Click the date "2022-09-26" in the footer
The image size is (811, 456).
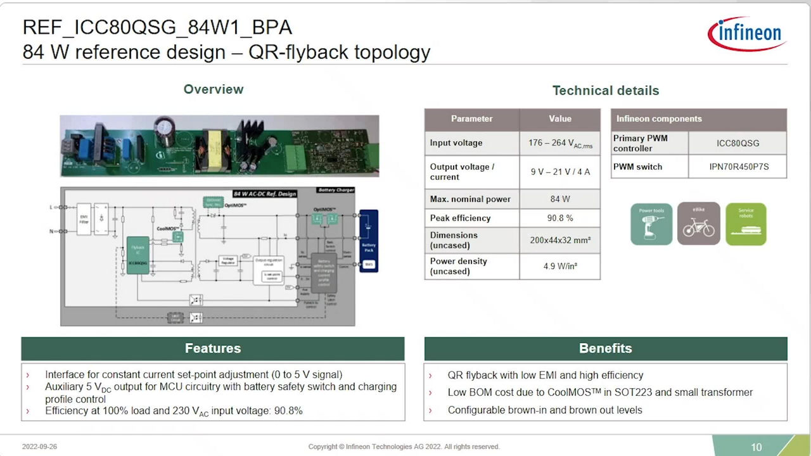[x=39, y=446]
